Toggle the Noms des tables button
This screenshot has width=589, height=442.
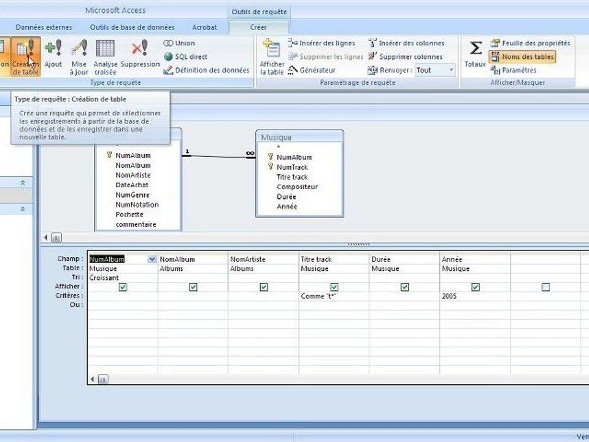pos(523,56)
